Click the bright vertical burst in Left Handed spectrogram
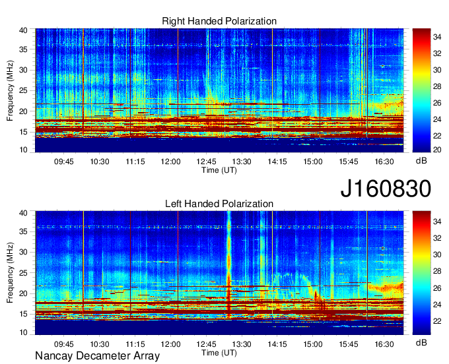449x364 pixels. tap(228, 264)
